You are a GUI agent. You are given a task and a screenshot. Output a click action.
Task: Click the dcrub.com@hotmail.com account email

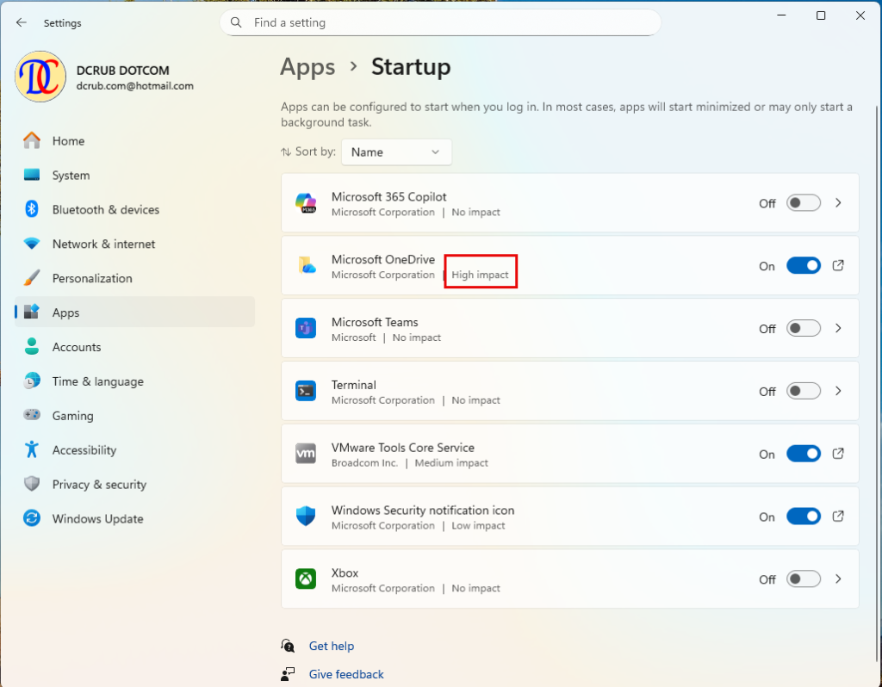(x=135, y=86)
